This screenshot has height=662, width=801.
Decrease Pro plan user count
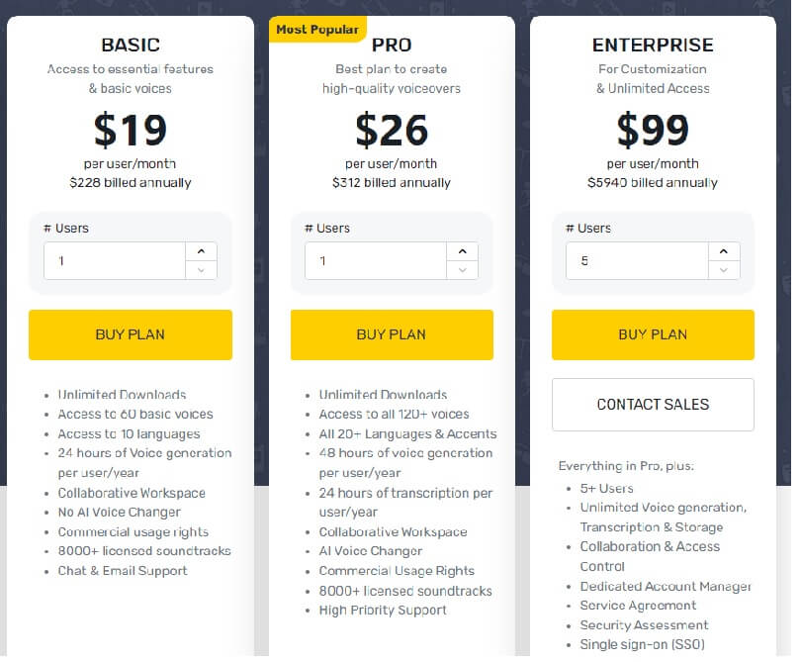tap(463, 270)
